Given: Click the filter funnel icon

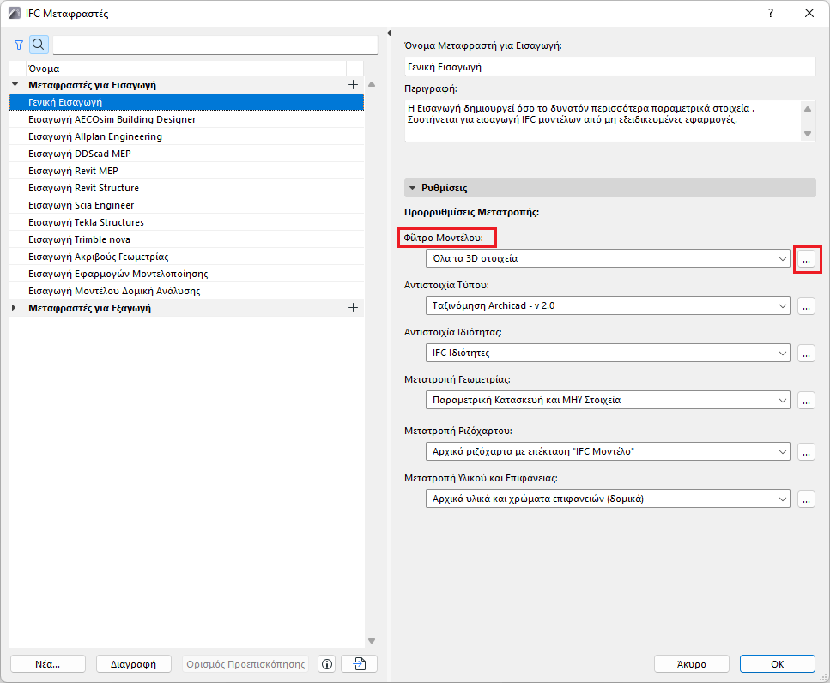Looking at the screenshot, I should point(19,45).
